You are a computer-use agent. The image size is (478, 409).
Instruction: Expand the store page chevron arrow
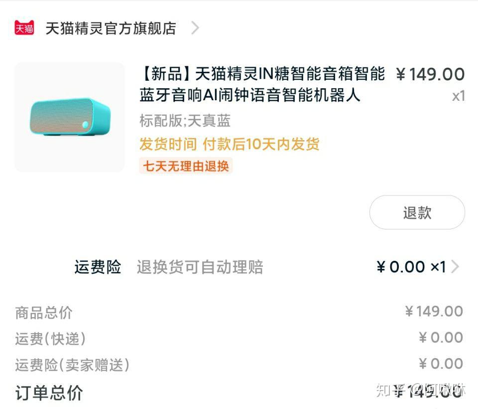click(x=195, y=28)
